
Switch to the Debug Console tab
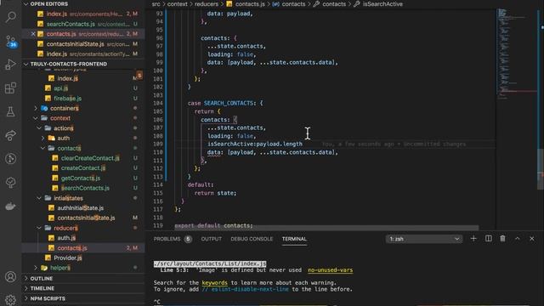(252, 239)
